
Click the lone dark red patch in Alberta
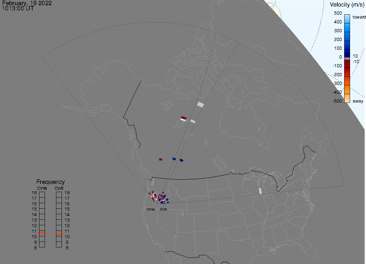pyautogui.click(x=161, y=160)
